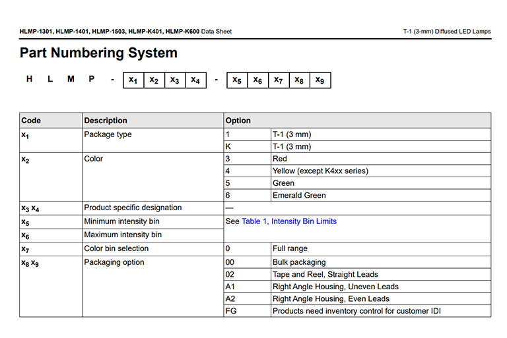Click the Product specific designation cell

[153, 208]
